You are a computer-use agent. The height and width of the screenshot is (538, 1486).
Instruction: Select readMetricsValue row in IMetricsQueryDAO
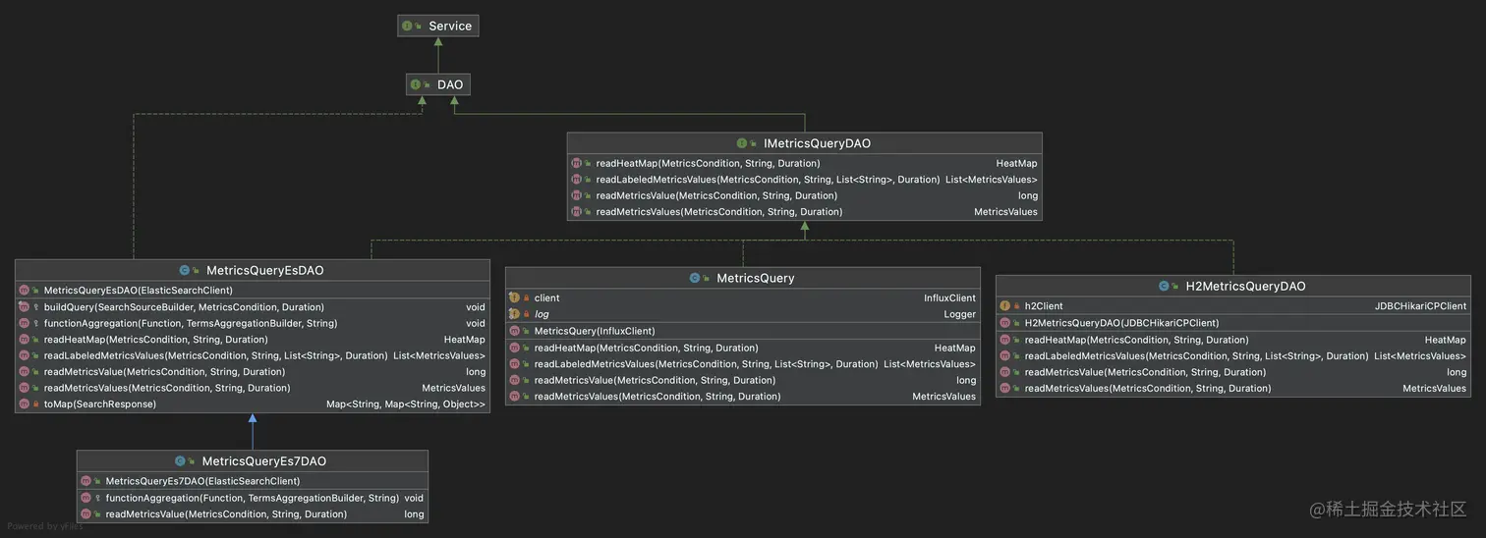coord(804,195)
